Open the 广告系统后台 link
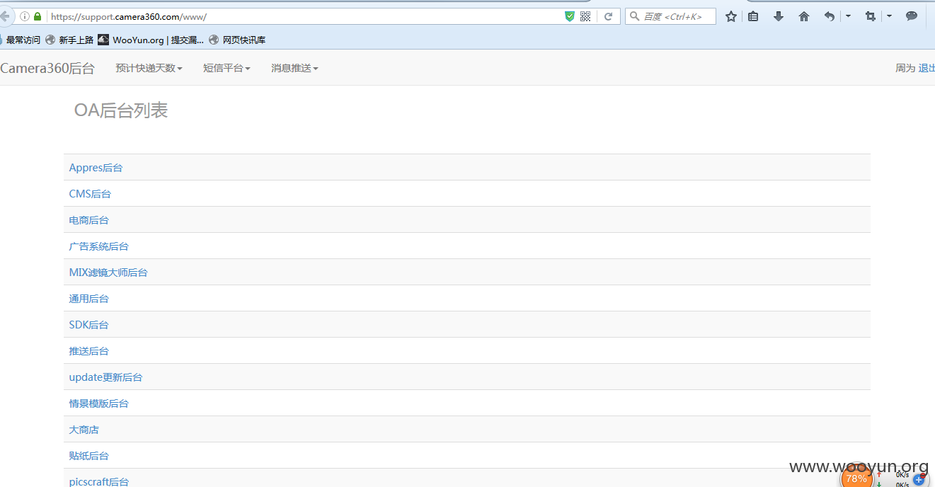Viewport: 935px width, 487px height. [x=98, y=246]
